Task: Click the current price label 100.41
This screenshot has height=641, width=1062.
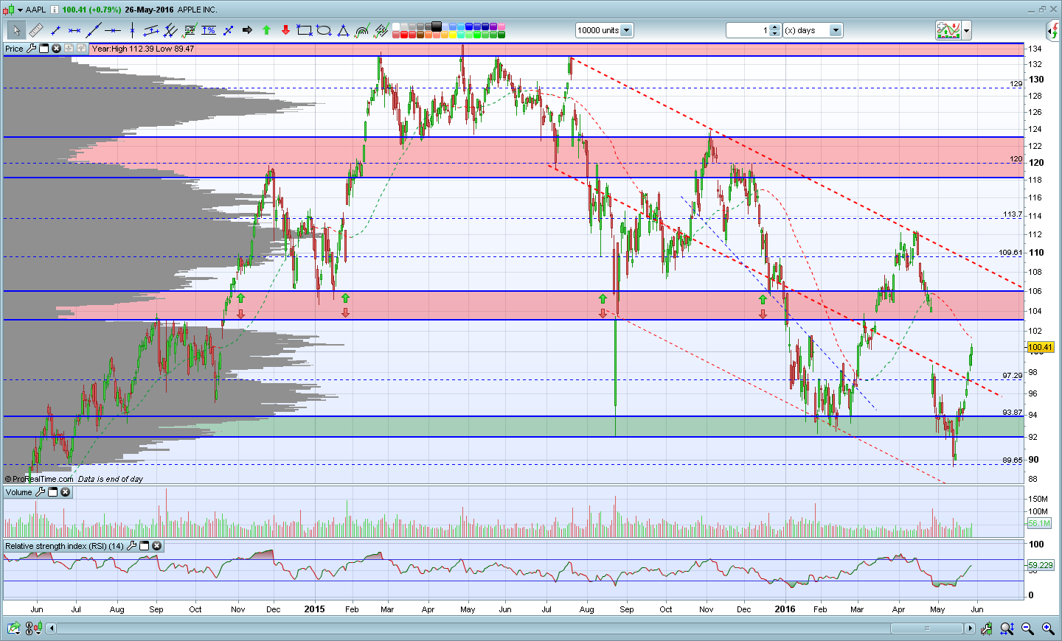Action: [1040, 347]
